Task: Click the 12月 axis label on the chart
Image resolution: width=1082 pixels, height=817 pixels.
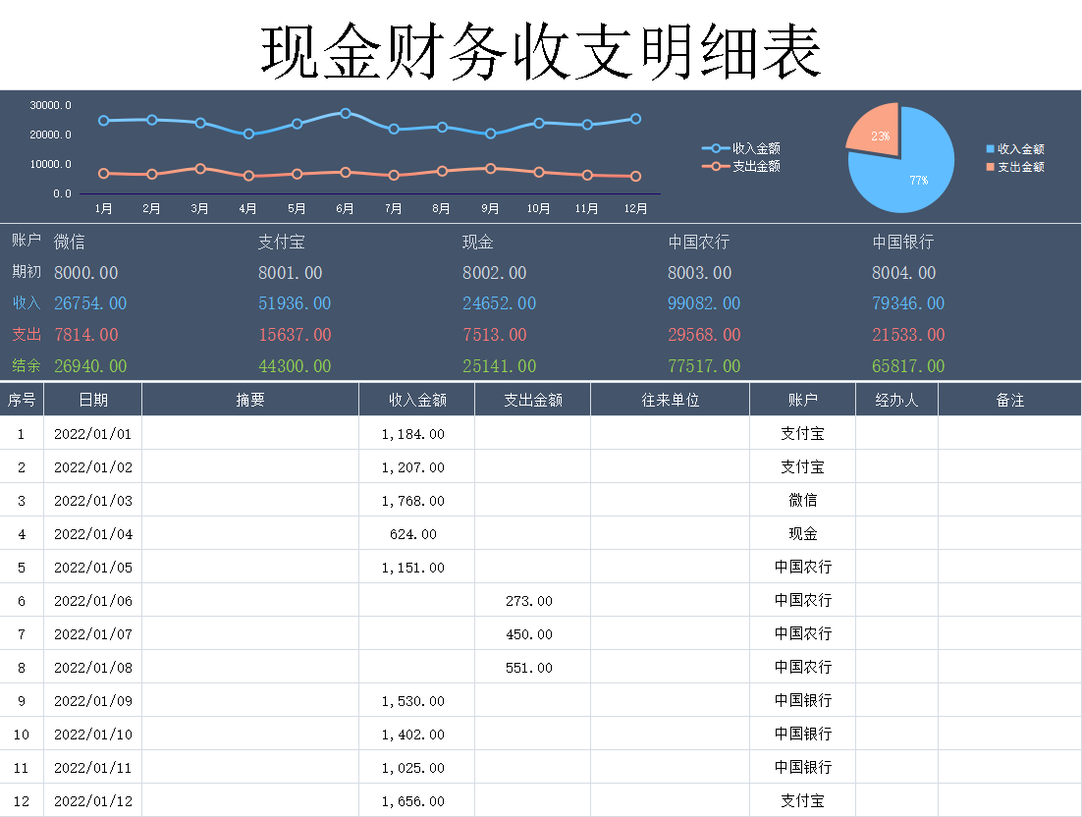Action: pyautogui.click(x=636, y=208)
